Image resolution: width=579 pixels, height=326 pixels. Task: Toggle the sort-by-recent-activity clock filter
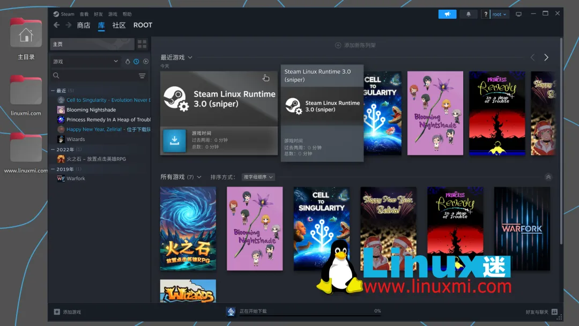pyautogui.click(x=136, y=62)
